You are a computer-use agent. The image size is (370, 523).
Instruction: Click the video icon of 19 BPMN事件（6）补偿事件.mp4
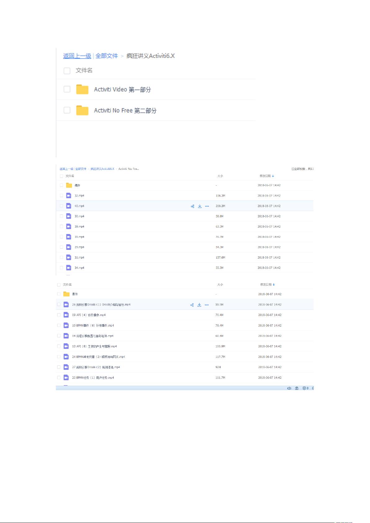tap(66, 326)
